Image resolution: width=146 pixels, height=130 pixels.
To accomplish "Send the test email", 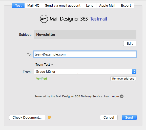I will [x=129, y=117].
